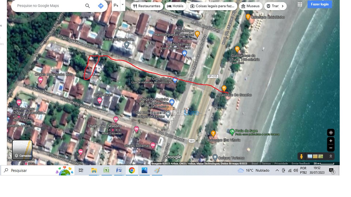Open the Pt unit dropdown arrow
This screenshot has height=197, width=351.
(122, 5)
